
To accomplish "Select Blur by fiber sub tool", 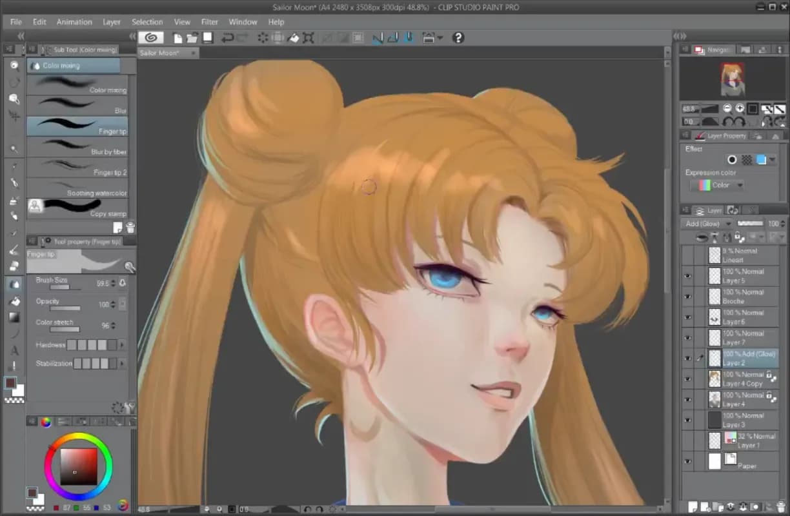I will point(77,147).
